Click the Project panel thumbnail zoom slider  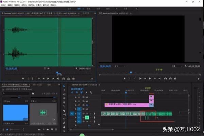click(15, 130)
